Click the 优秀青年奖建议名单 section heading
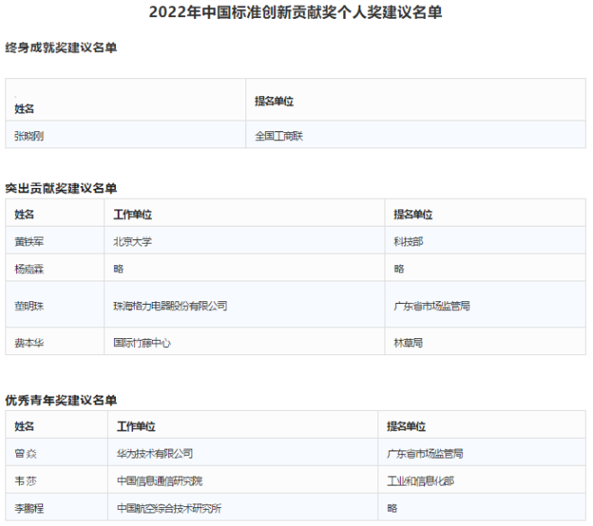 pos(61,399)
